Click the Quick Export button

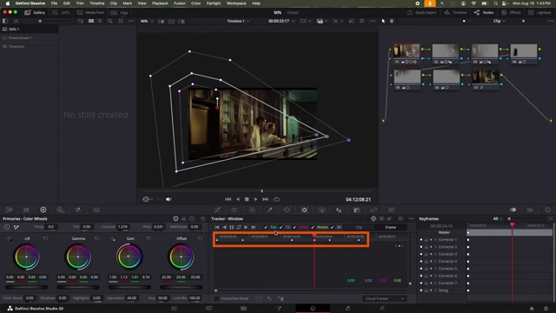422,12
